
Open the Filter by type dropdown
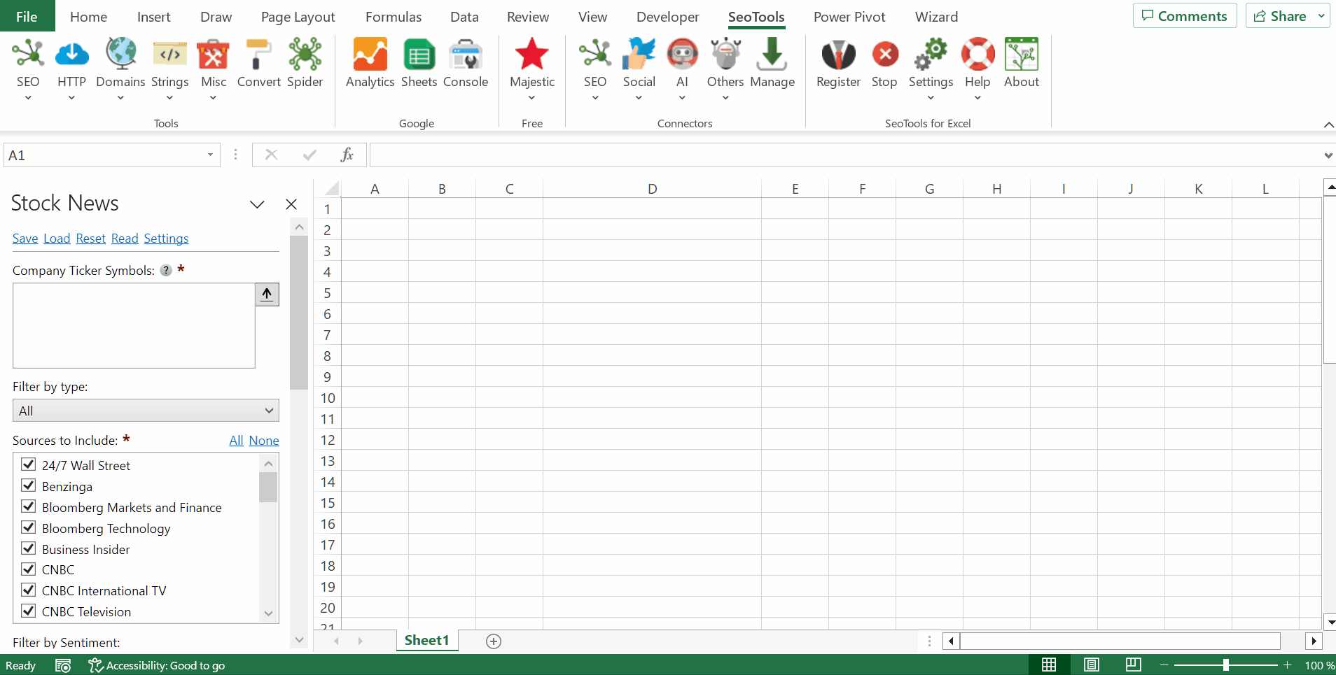(146, 411)
